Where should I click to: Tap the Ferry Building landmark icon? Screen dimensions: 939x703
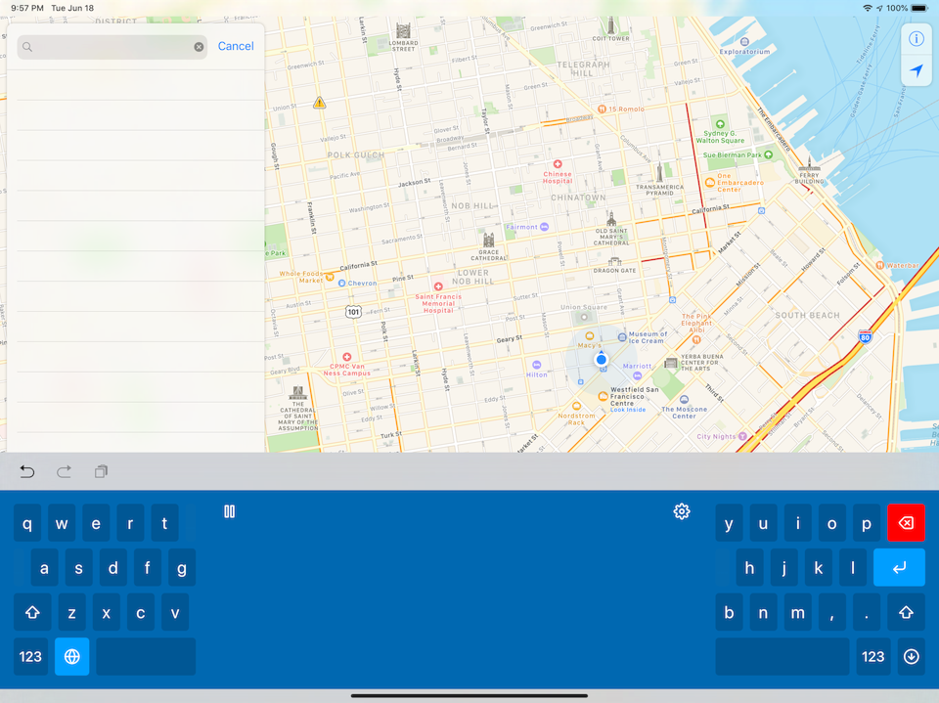coord(809,164)
